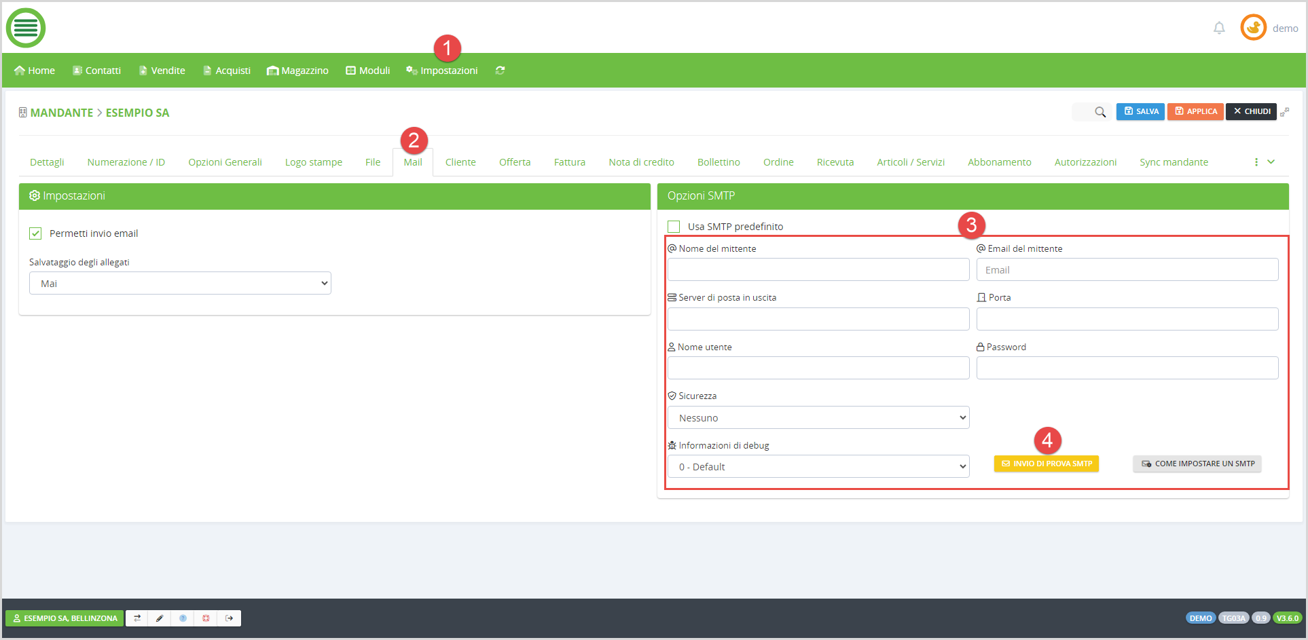
Task: Click into the Server di posta in uscita field
Action: point(818,319)
